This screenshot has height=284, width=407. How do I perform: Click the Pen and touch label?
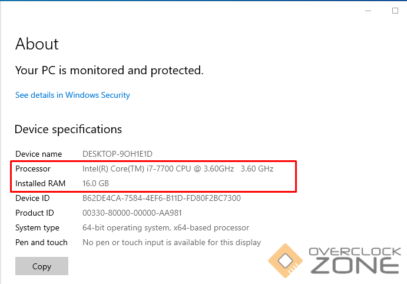pos(42,242)
